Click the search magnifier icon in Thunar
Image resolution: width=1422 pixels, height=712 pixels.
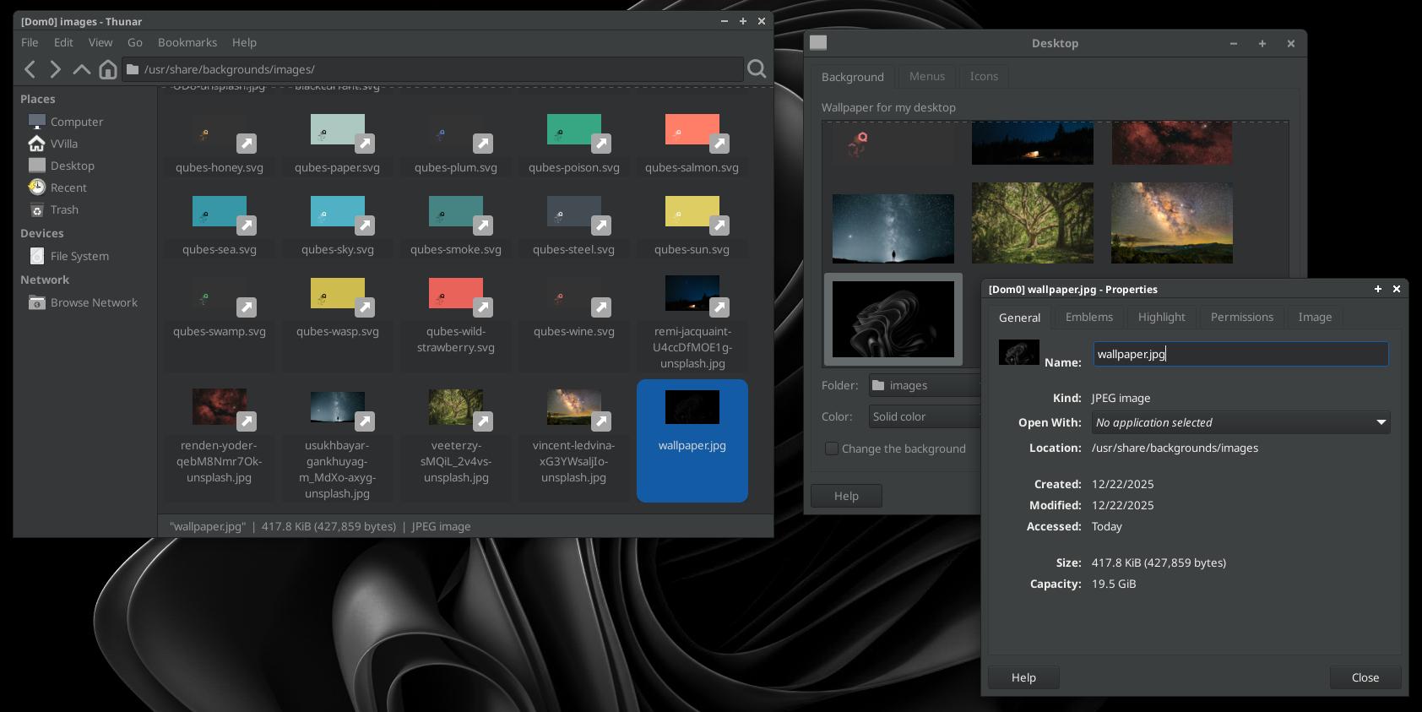coord(757,69)
